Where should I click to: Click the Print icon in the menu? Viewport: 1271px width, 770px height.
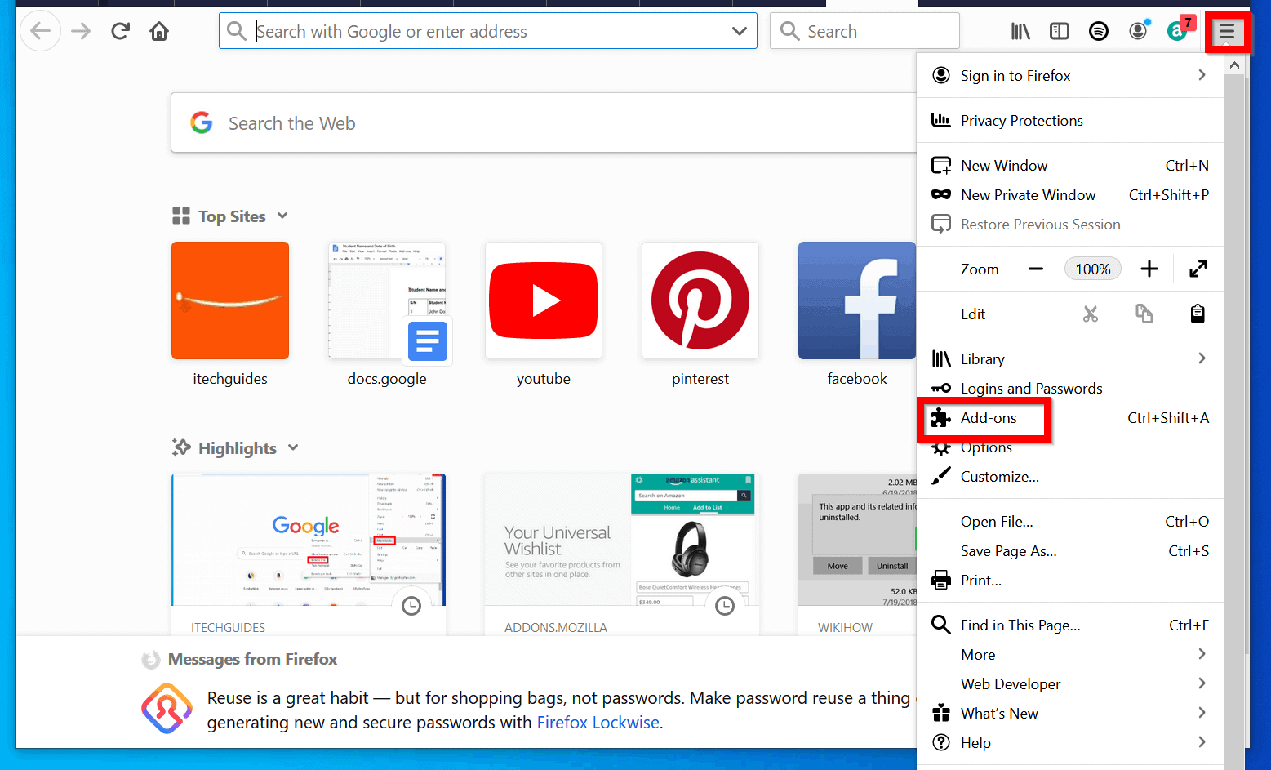(940, 580)
